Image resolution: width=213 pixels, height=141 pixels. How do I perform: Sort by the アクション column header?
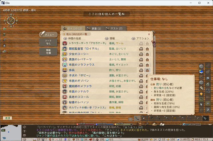[x=140, y=38]
